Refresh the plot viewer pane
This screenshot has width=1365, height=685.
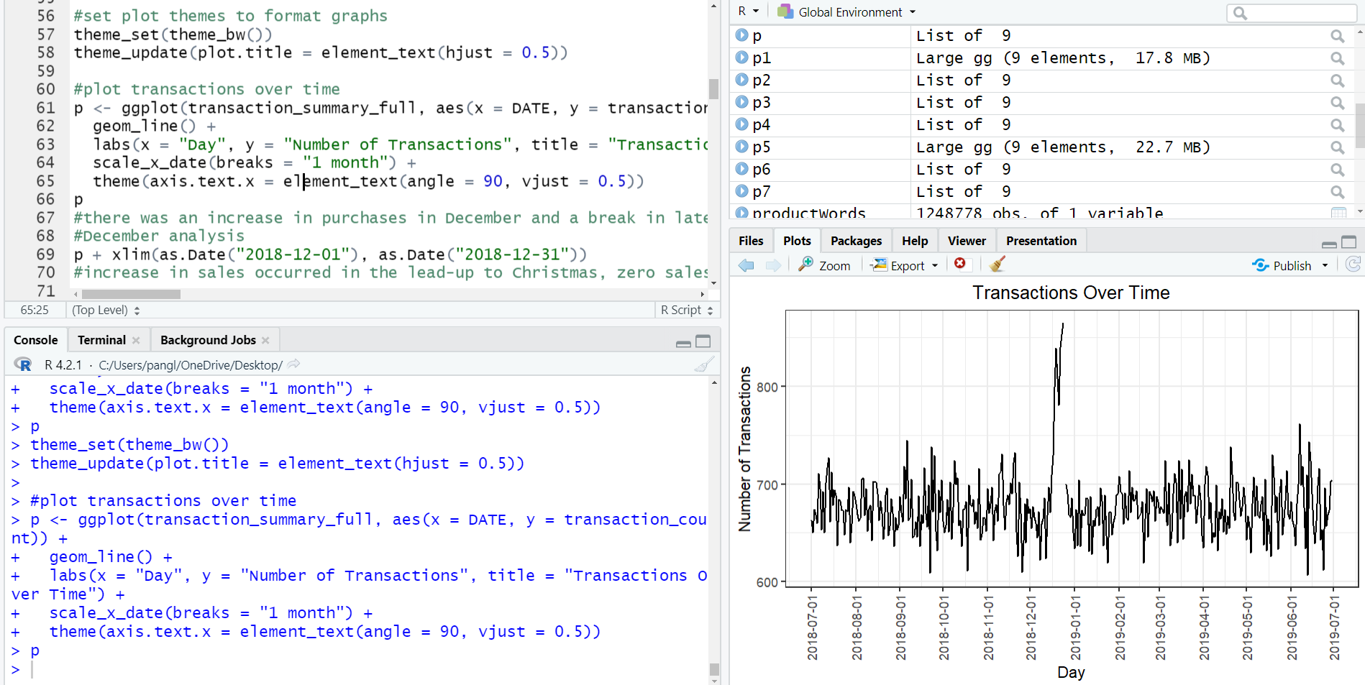tap(1352, 265)
